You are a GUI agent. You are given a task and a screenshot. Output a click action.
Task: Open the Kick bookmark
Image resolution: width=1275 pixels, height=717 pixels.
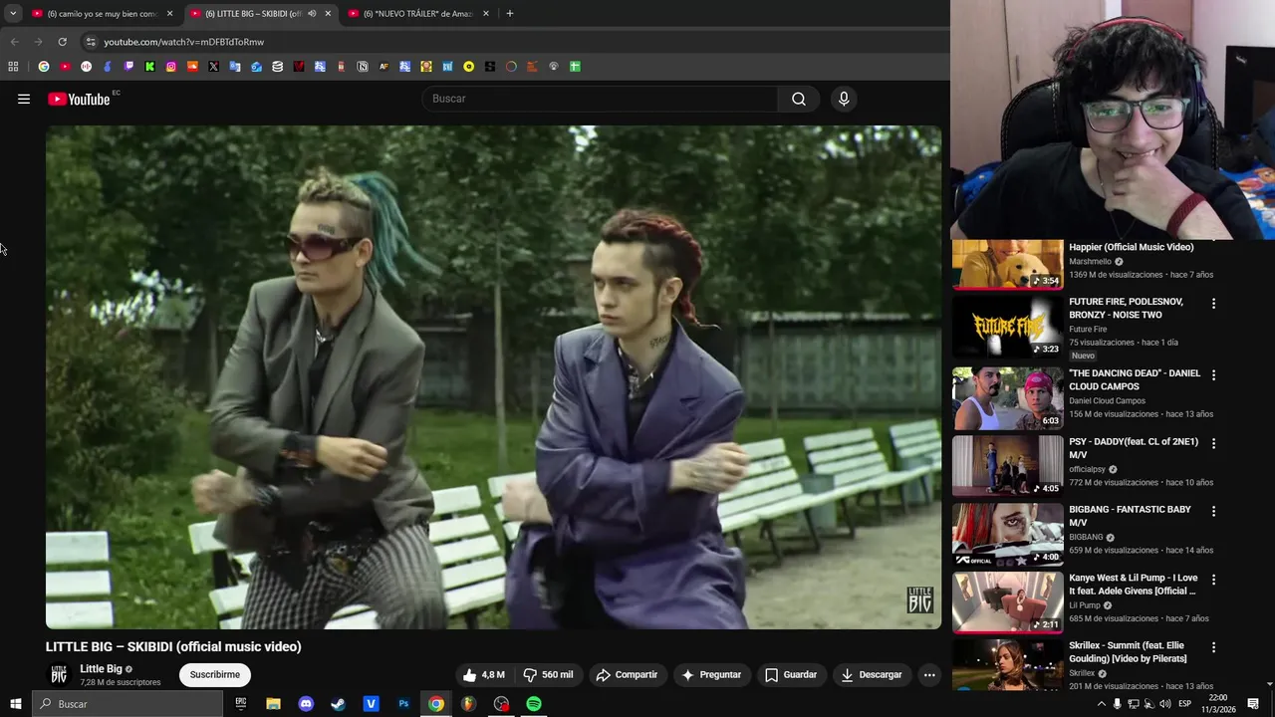click(149, 67)
